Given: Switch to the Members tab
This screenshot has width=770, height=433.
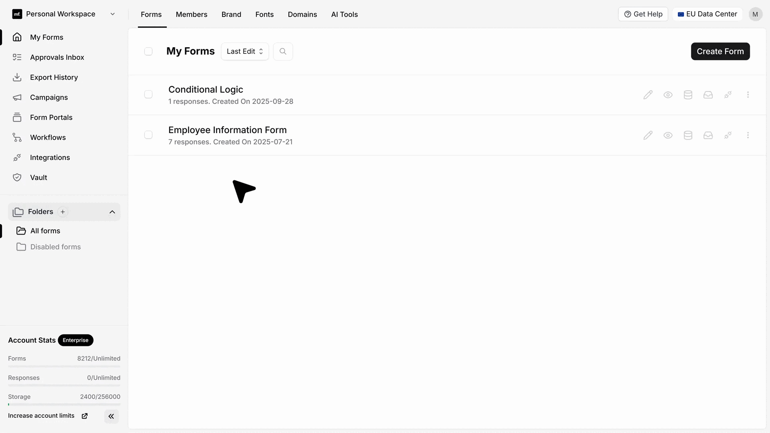Looking at the screenshot, I should [191, 14].
